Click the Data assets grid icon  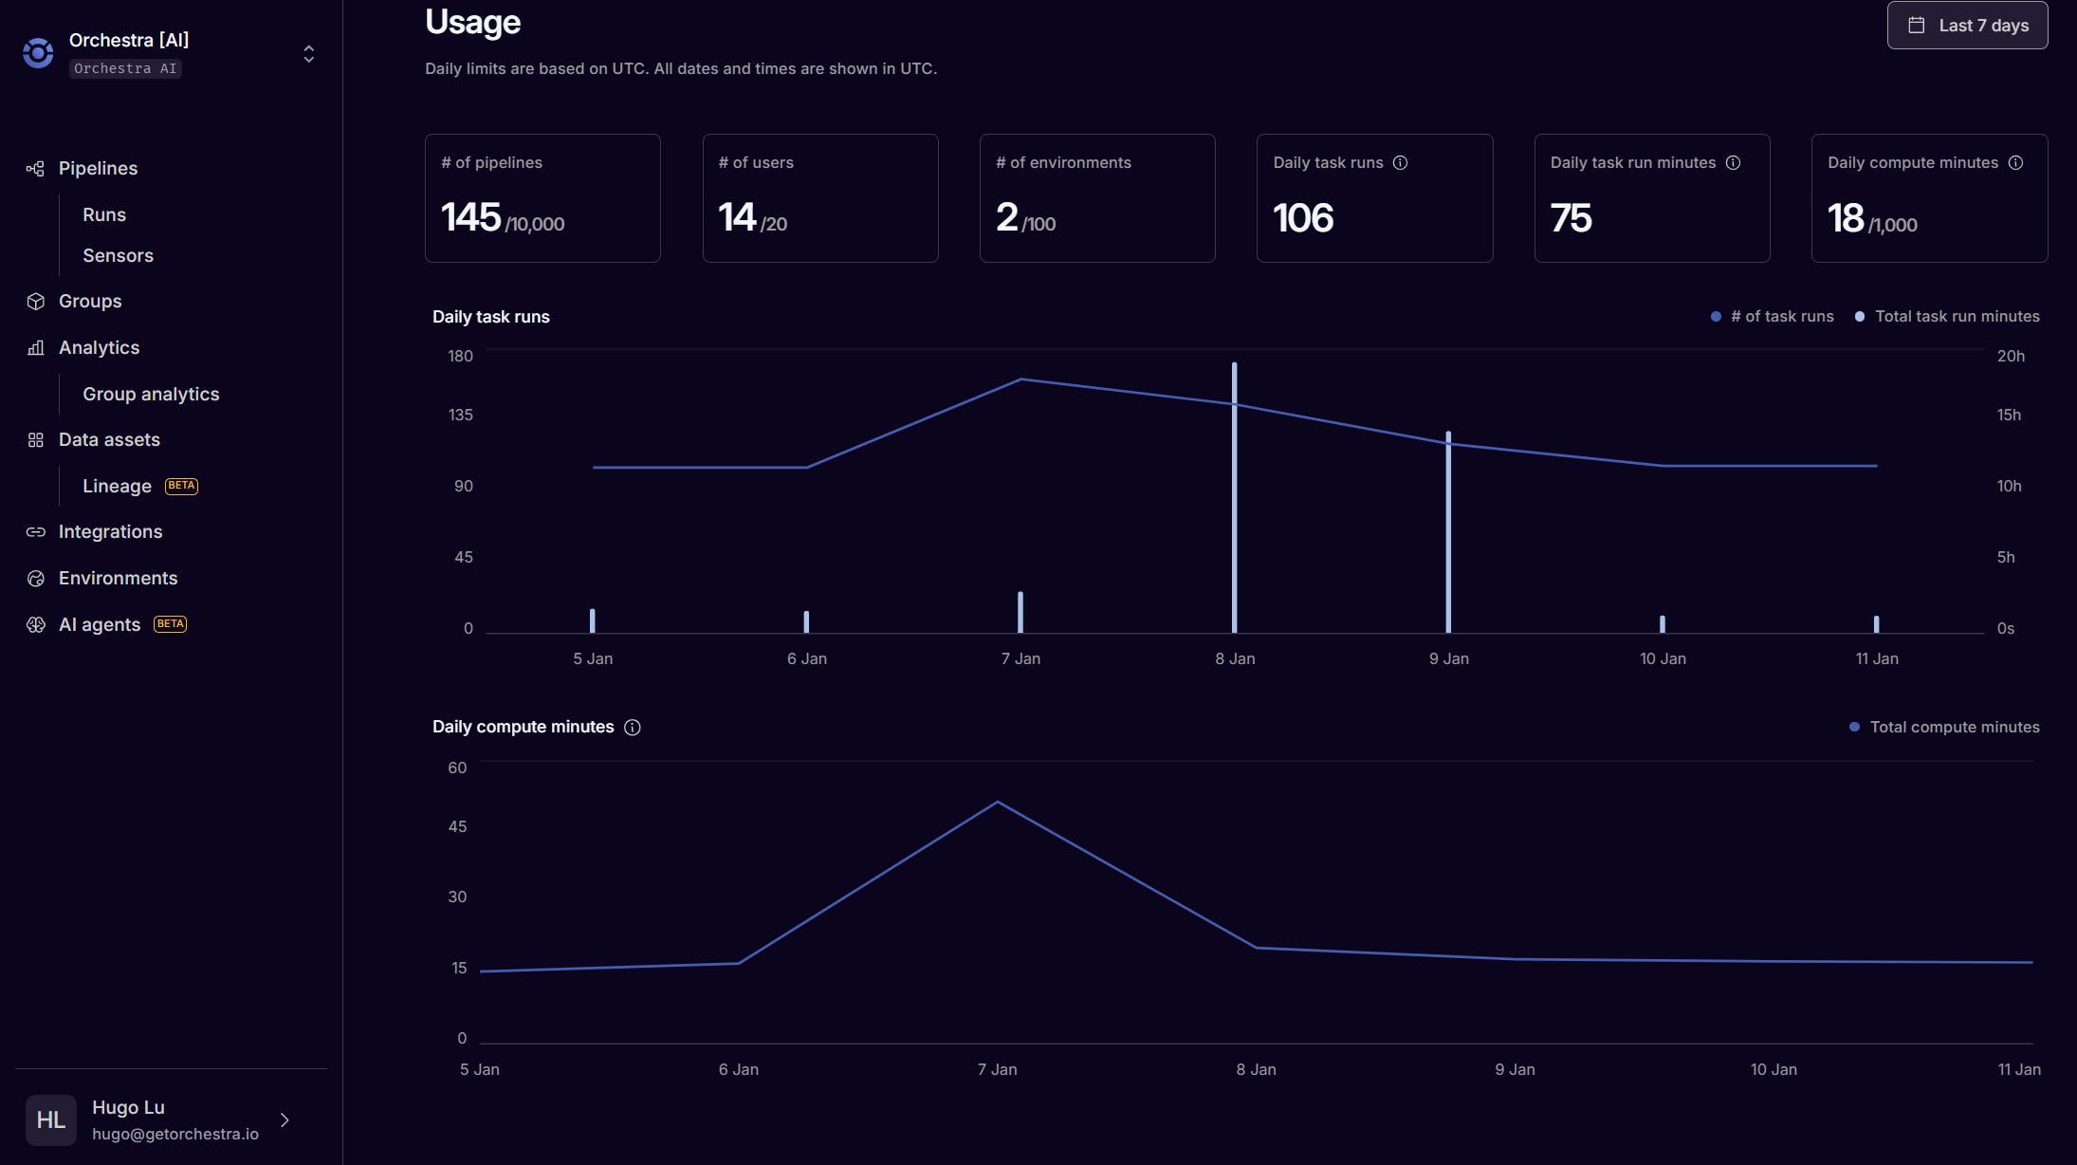[35, 440]
